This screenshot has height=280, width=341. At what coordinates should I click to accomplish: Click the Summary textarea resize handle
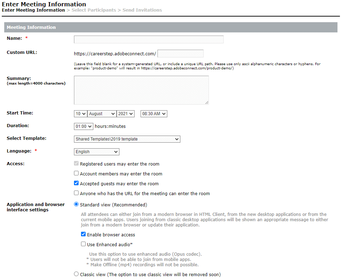[207, 102]
